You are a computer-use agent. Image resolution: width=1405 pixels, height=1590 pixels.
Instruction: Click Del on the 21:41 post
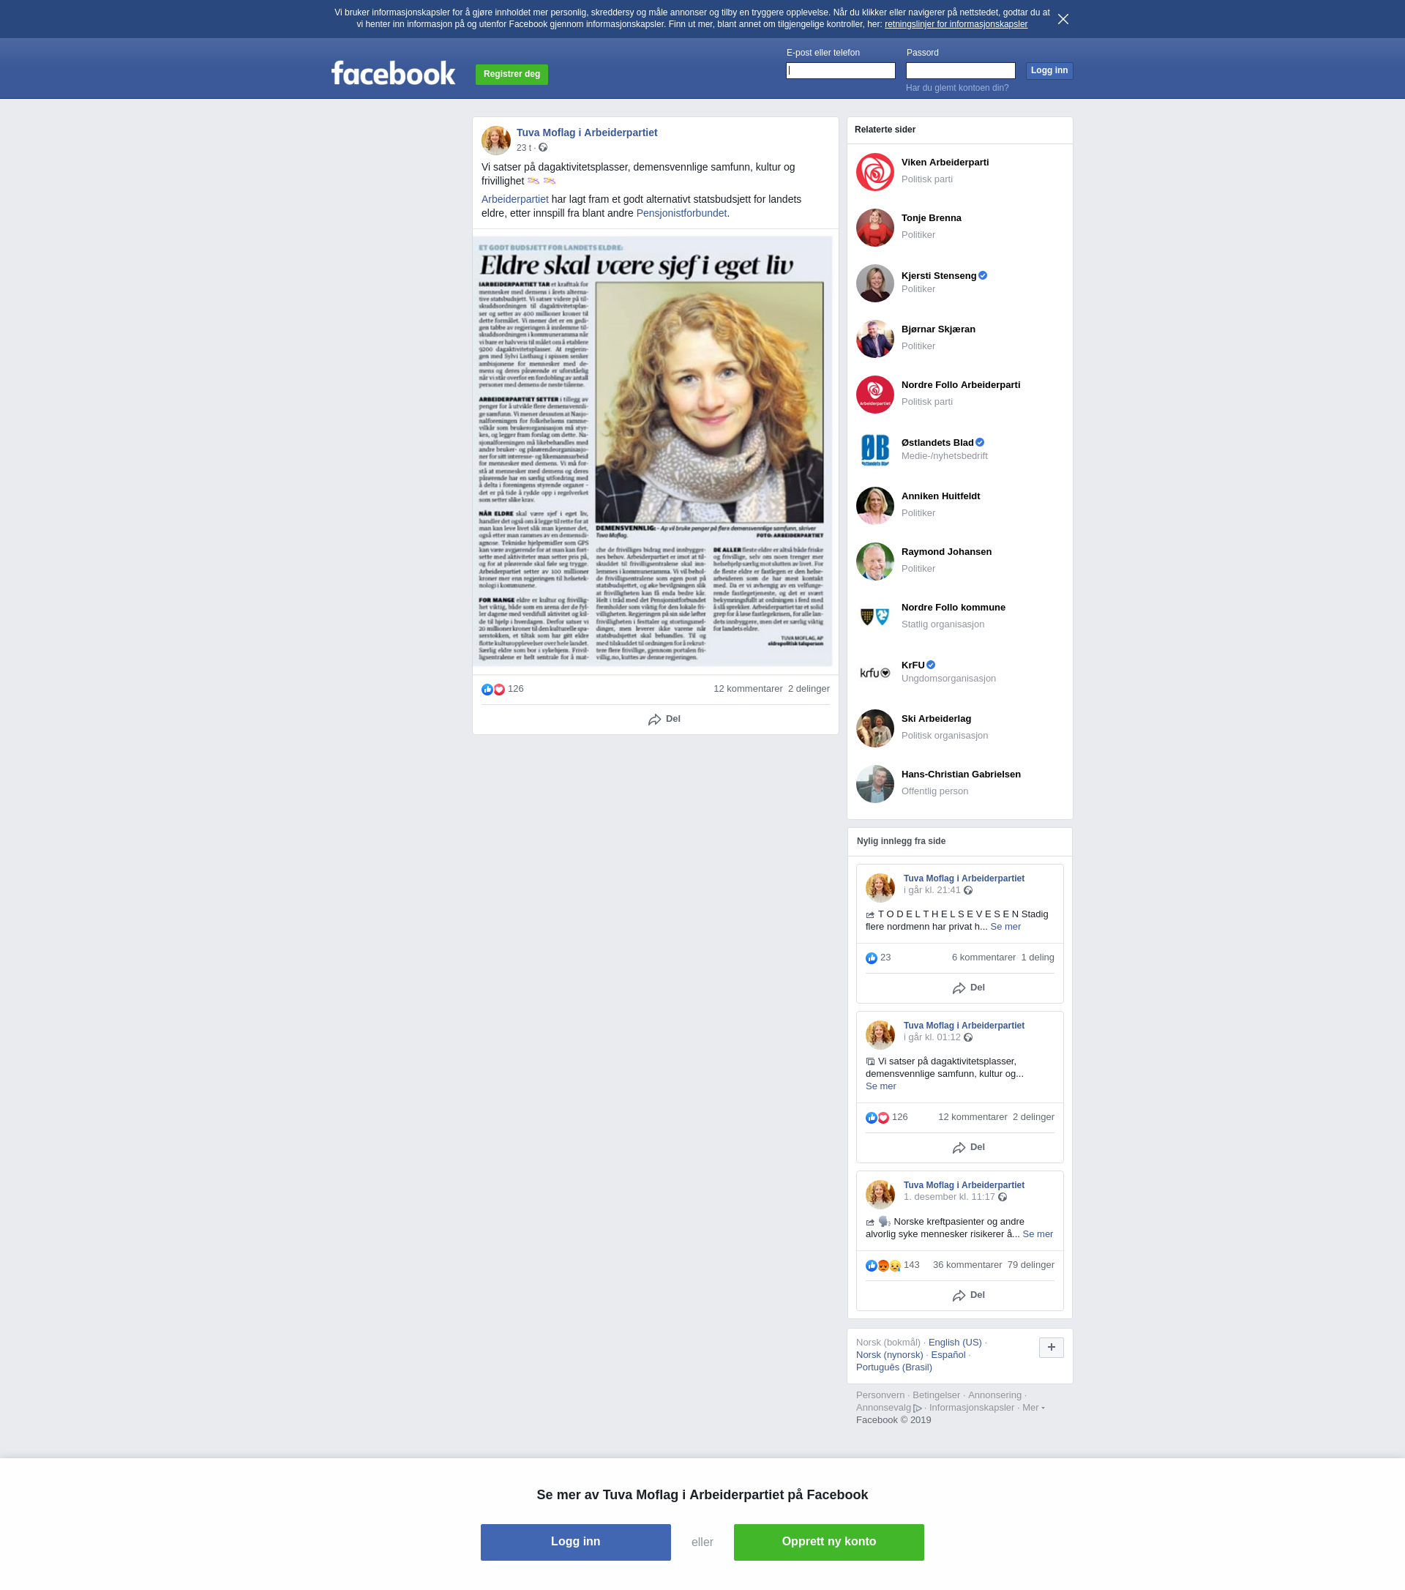[968, 988]
